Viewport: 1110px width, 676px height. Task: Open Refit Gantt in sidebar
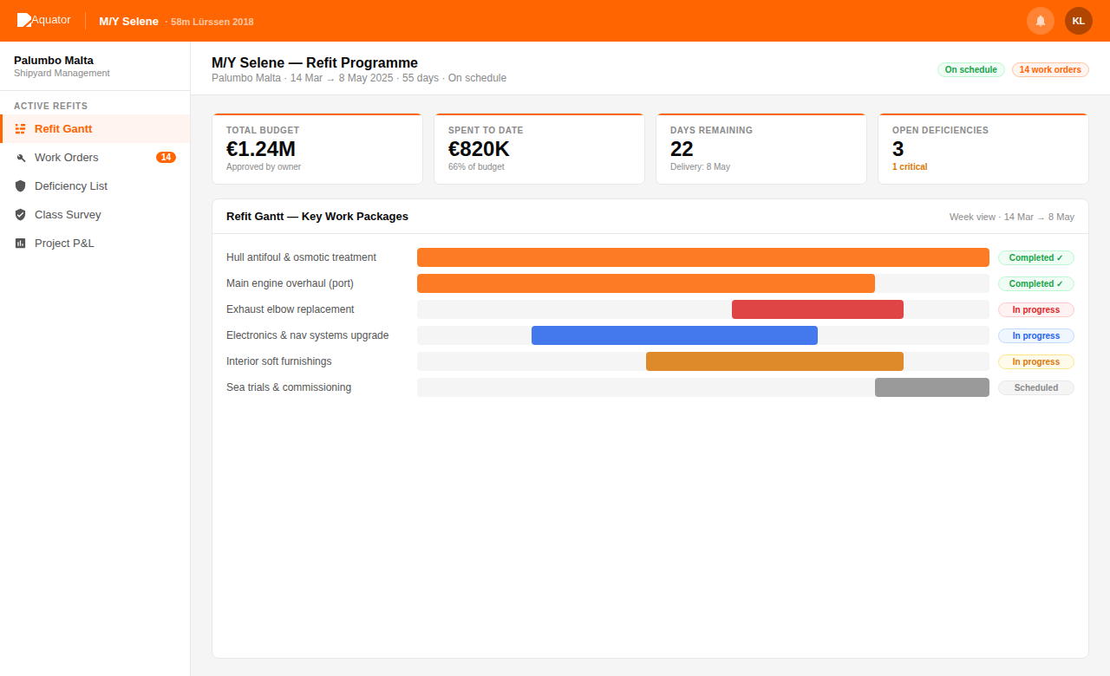95,129
